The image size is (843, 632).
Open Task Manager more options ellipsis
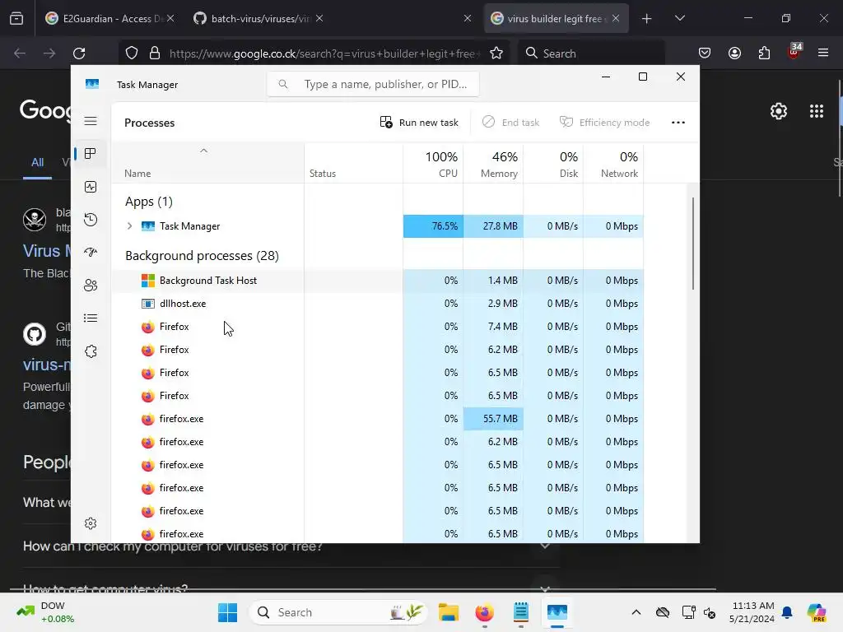pos(678,123)
